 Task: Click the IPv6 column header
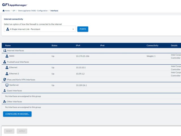click(x=102, y=45)
